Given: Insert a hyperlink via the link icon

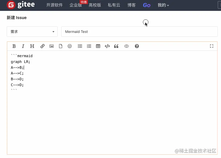Looking at the screenshot, I should coord(42,46).
